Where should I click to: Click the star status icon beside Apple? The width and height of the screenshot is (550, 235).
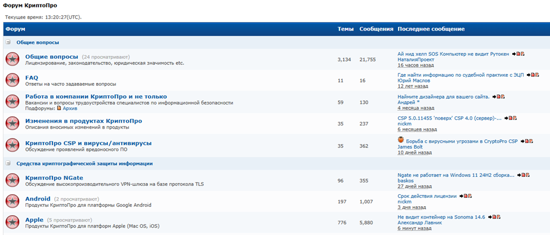12,223
